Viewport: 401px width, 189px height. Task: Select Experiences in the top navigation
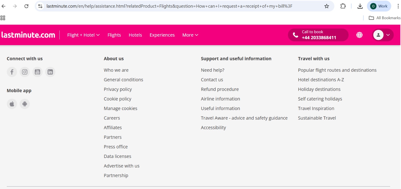pyautogui.click(x=162, y=35)
